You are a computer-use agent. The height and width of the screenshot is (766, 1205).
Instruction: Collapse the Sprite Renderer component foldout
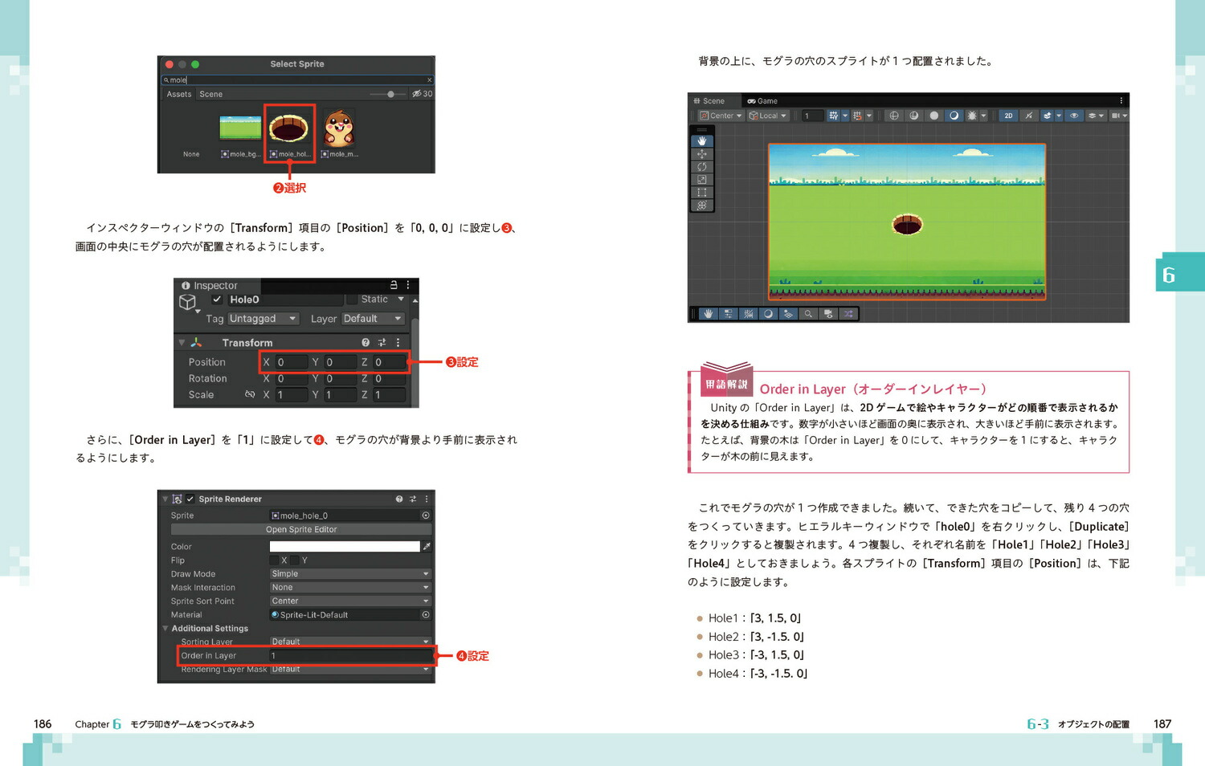click(x=165, y=499)
